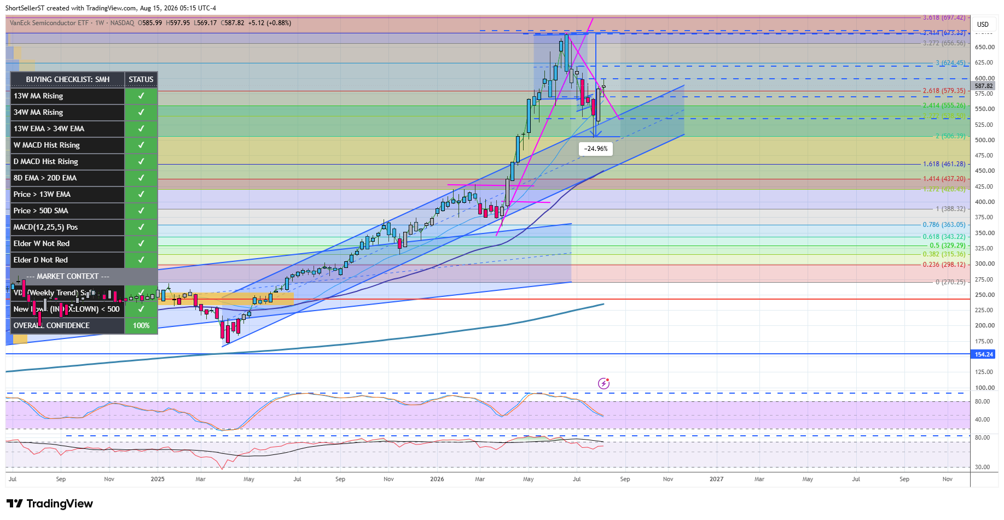
Task: Select the Price > 50D SMA label
Action: point(41,211)
